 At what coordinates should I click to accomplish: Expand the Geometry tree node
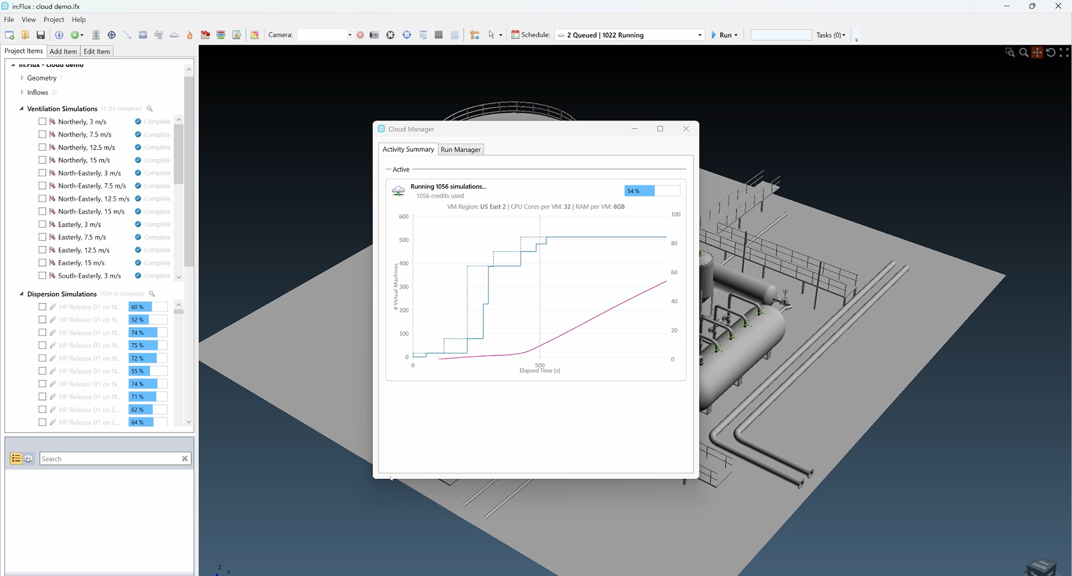tap(22, 78)
